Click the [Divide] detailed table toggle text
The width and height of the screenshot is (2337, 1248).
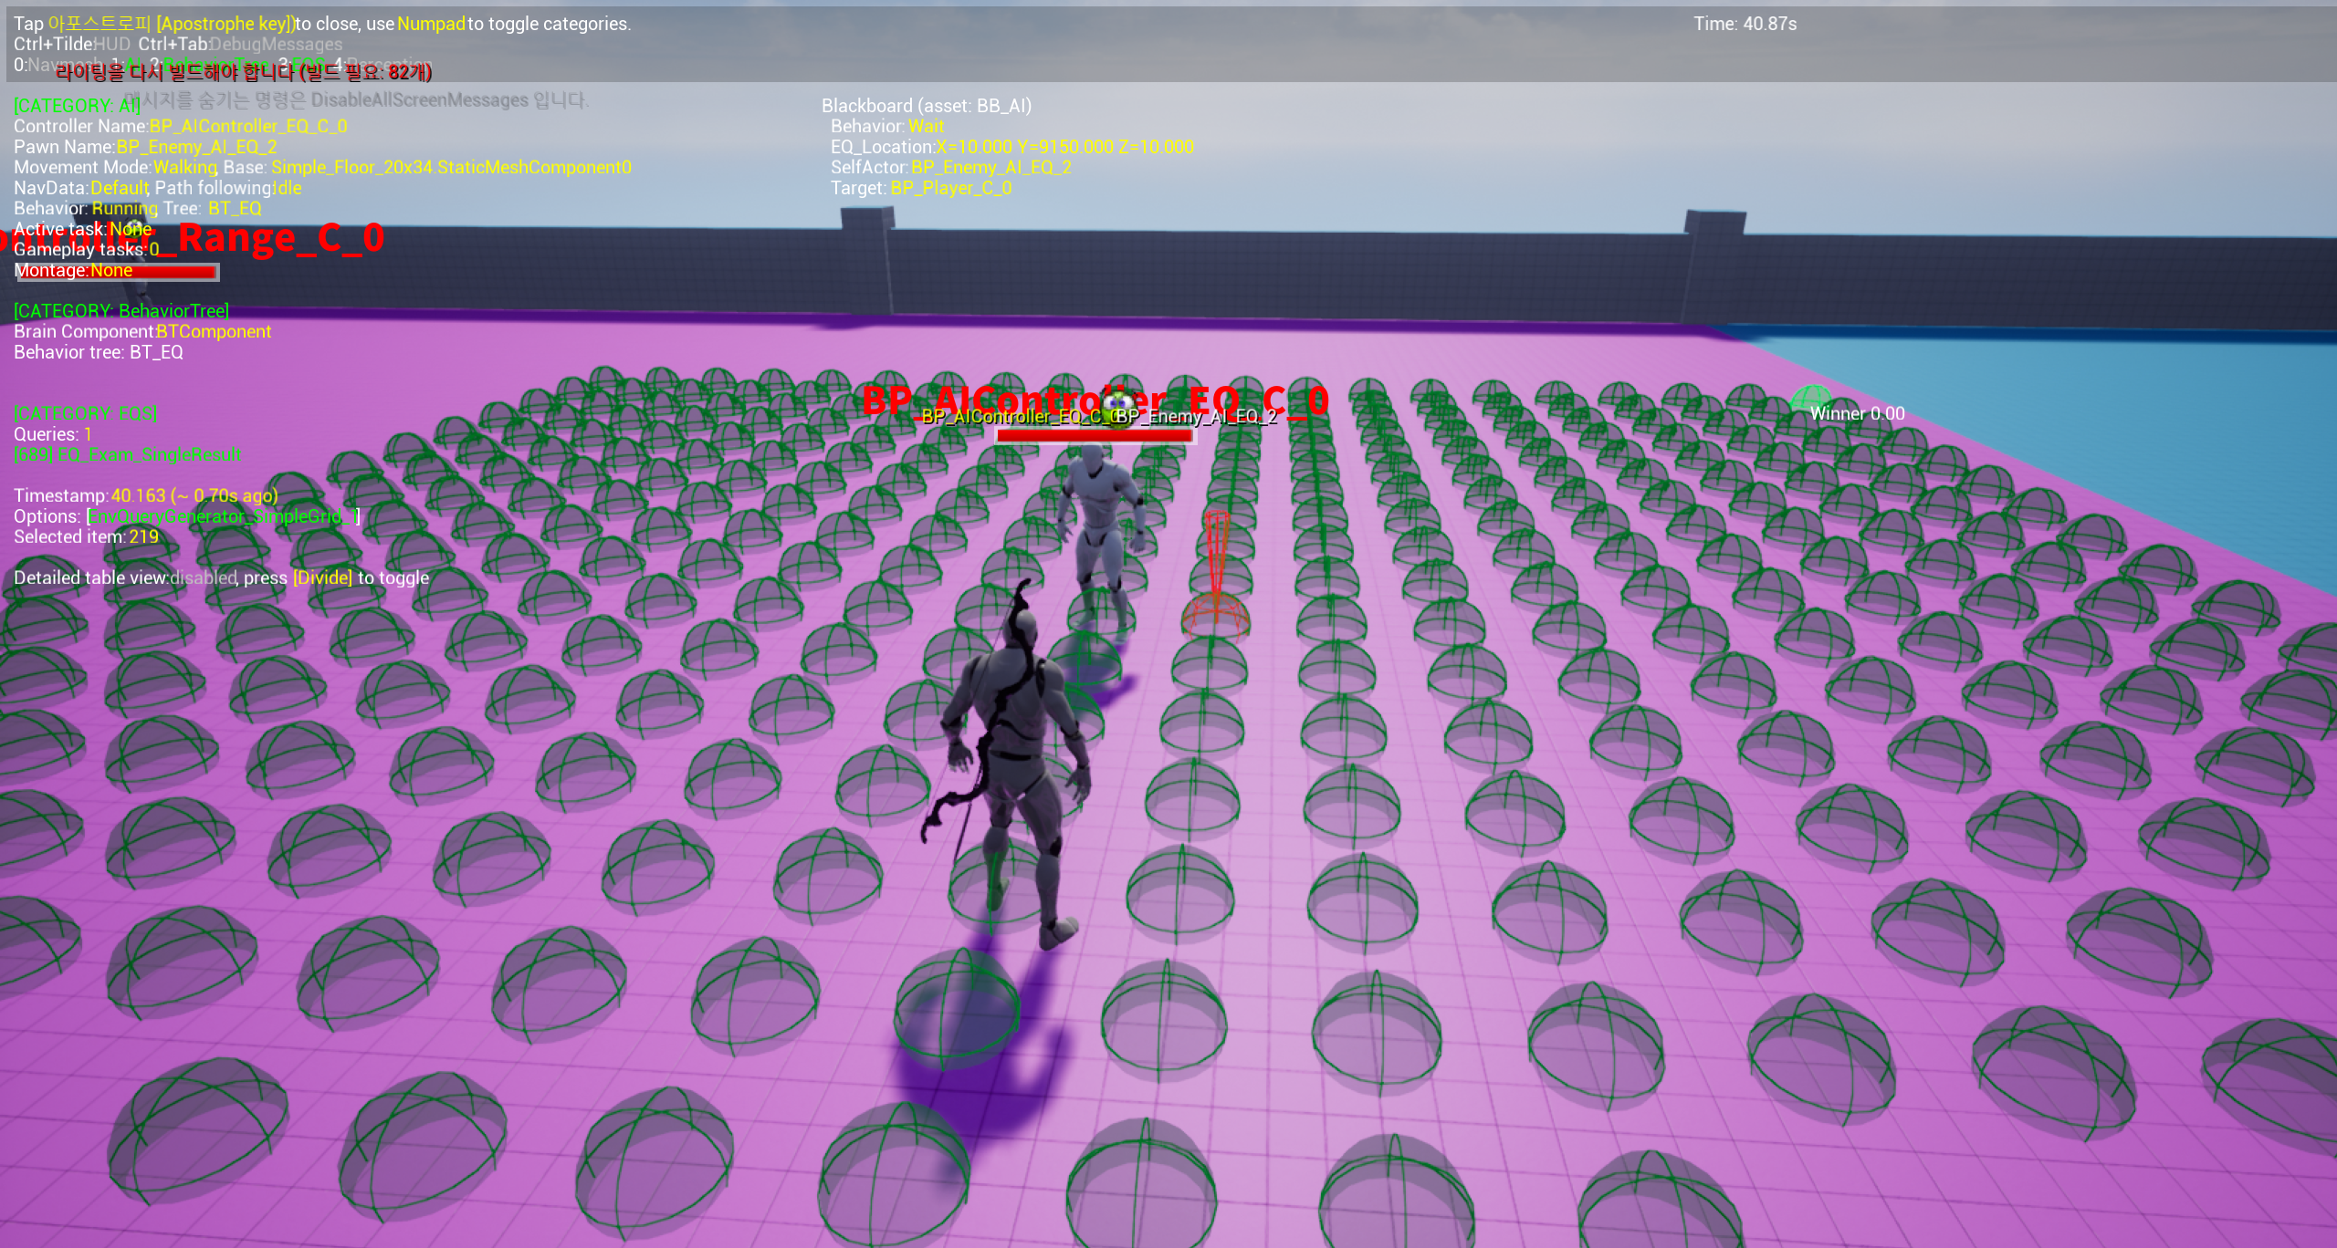[321, 577]
